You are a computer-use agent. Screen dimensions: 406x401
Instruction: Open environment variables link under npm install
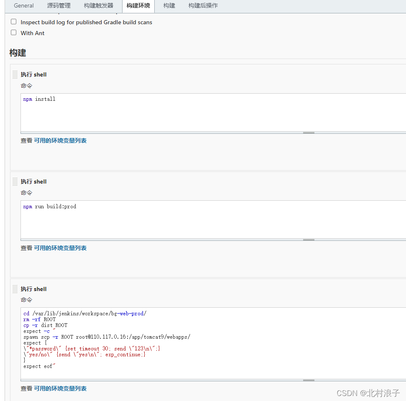point(60,140)
